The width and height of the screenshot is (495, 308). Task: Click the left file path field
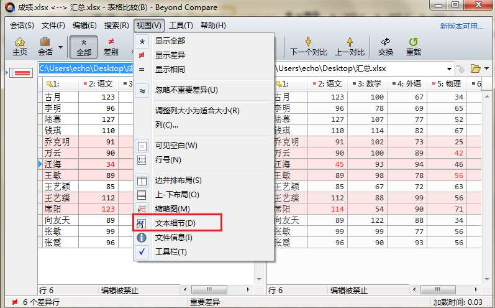point(86,68)
